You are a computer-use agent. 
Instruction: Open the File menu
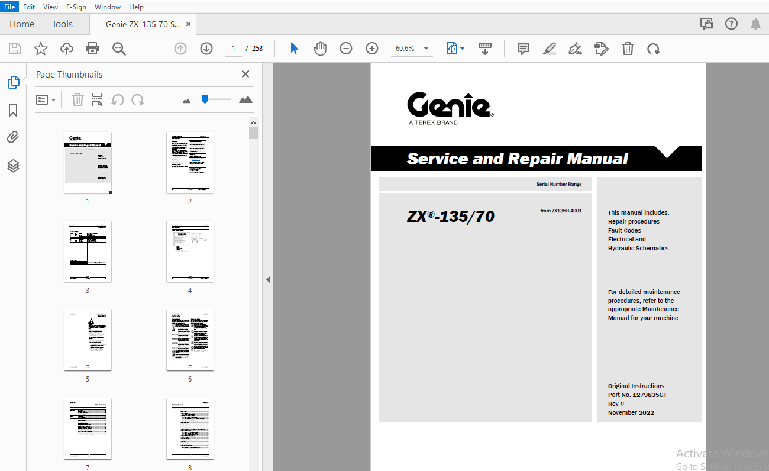[x=9, y=7]
